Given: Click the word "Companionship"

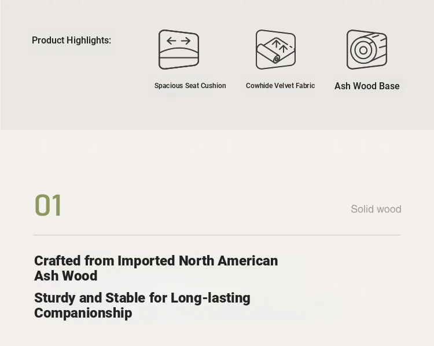Looking at the screenshot, I should (83, 313).
